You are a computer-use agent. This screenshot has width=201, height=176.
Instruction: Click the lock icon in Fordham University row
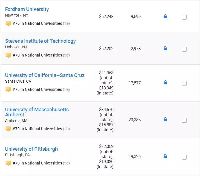click(165, 17)
